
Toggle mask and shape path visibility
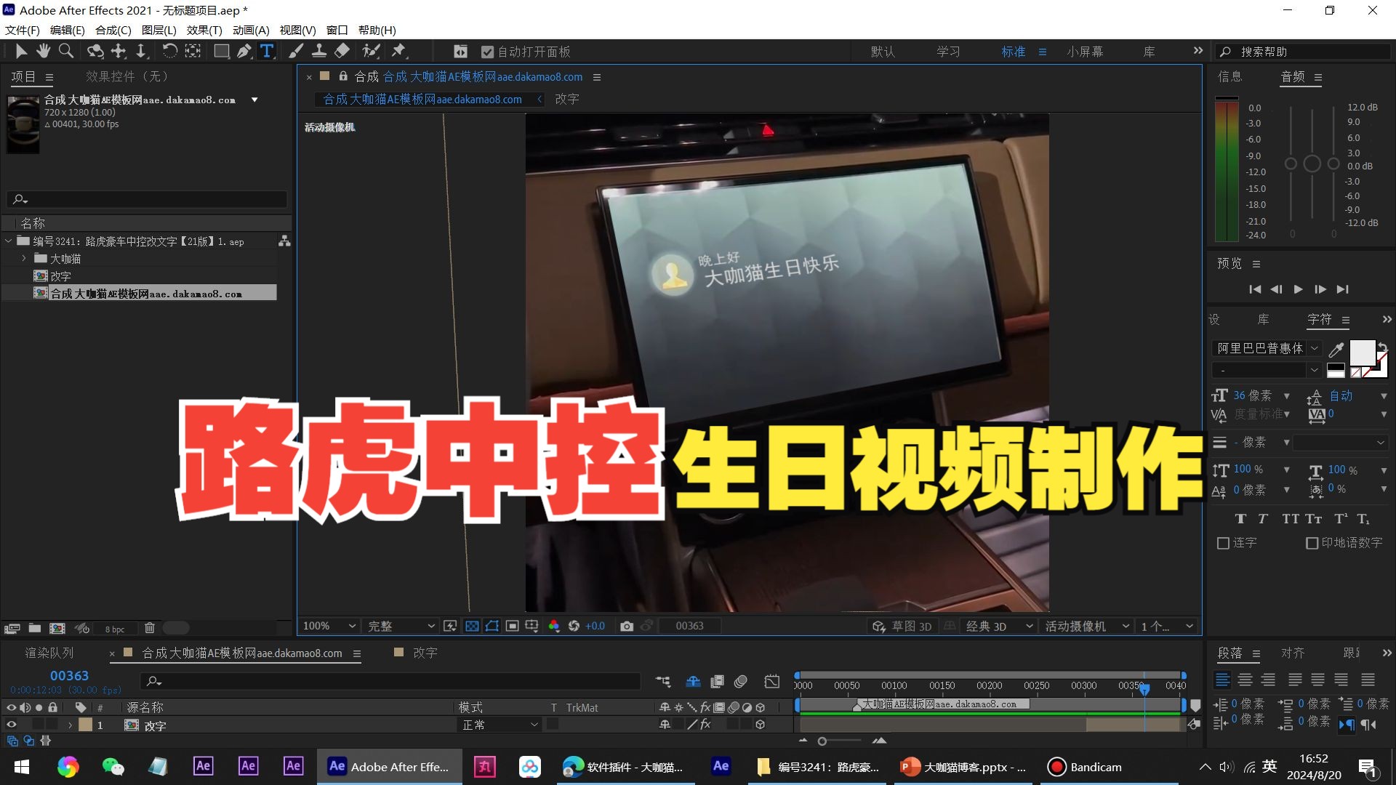tap(492, 626)
